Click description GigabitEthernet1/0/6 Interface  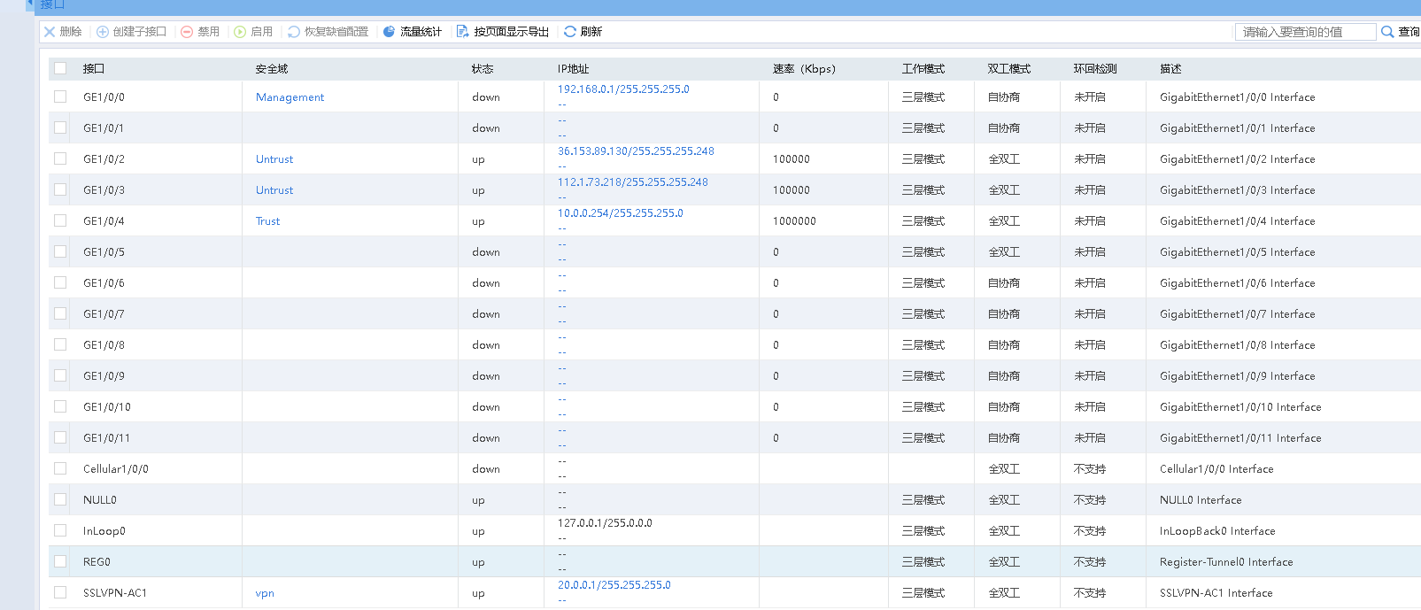(1238, 283)
